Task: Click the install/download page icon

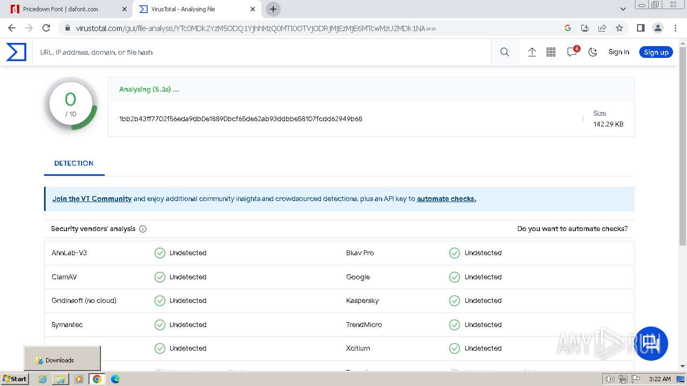Action: point(585,28)
